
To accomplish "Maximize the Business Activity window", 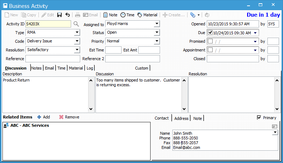I will coord(261,5).
